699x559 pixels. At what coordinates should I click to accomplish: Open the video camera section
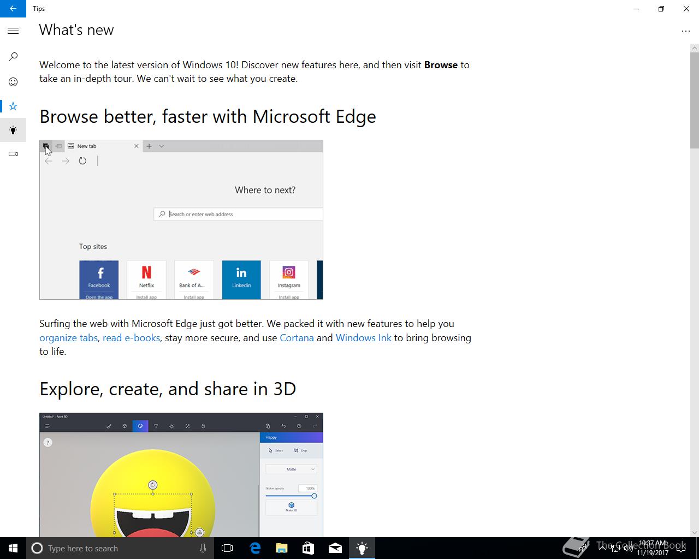tap(13, 154)
